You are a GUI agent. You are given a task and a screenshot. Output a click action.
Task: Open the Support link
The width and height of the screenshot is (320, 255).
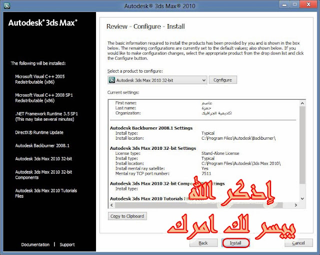[x=67, y=244]
